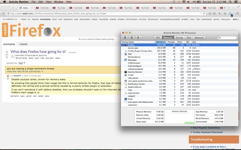Click delete under the bwat47 comment

[x=41, y=96]
